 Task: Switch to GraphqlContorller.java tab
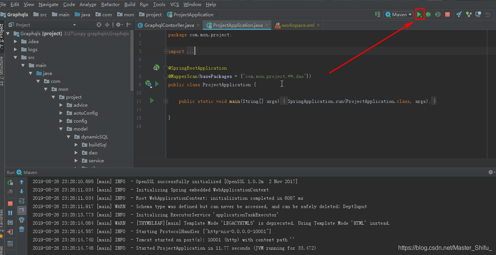tap(169, 25)
